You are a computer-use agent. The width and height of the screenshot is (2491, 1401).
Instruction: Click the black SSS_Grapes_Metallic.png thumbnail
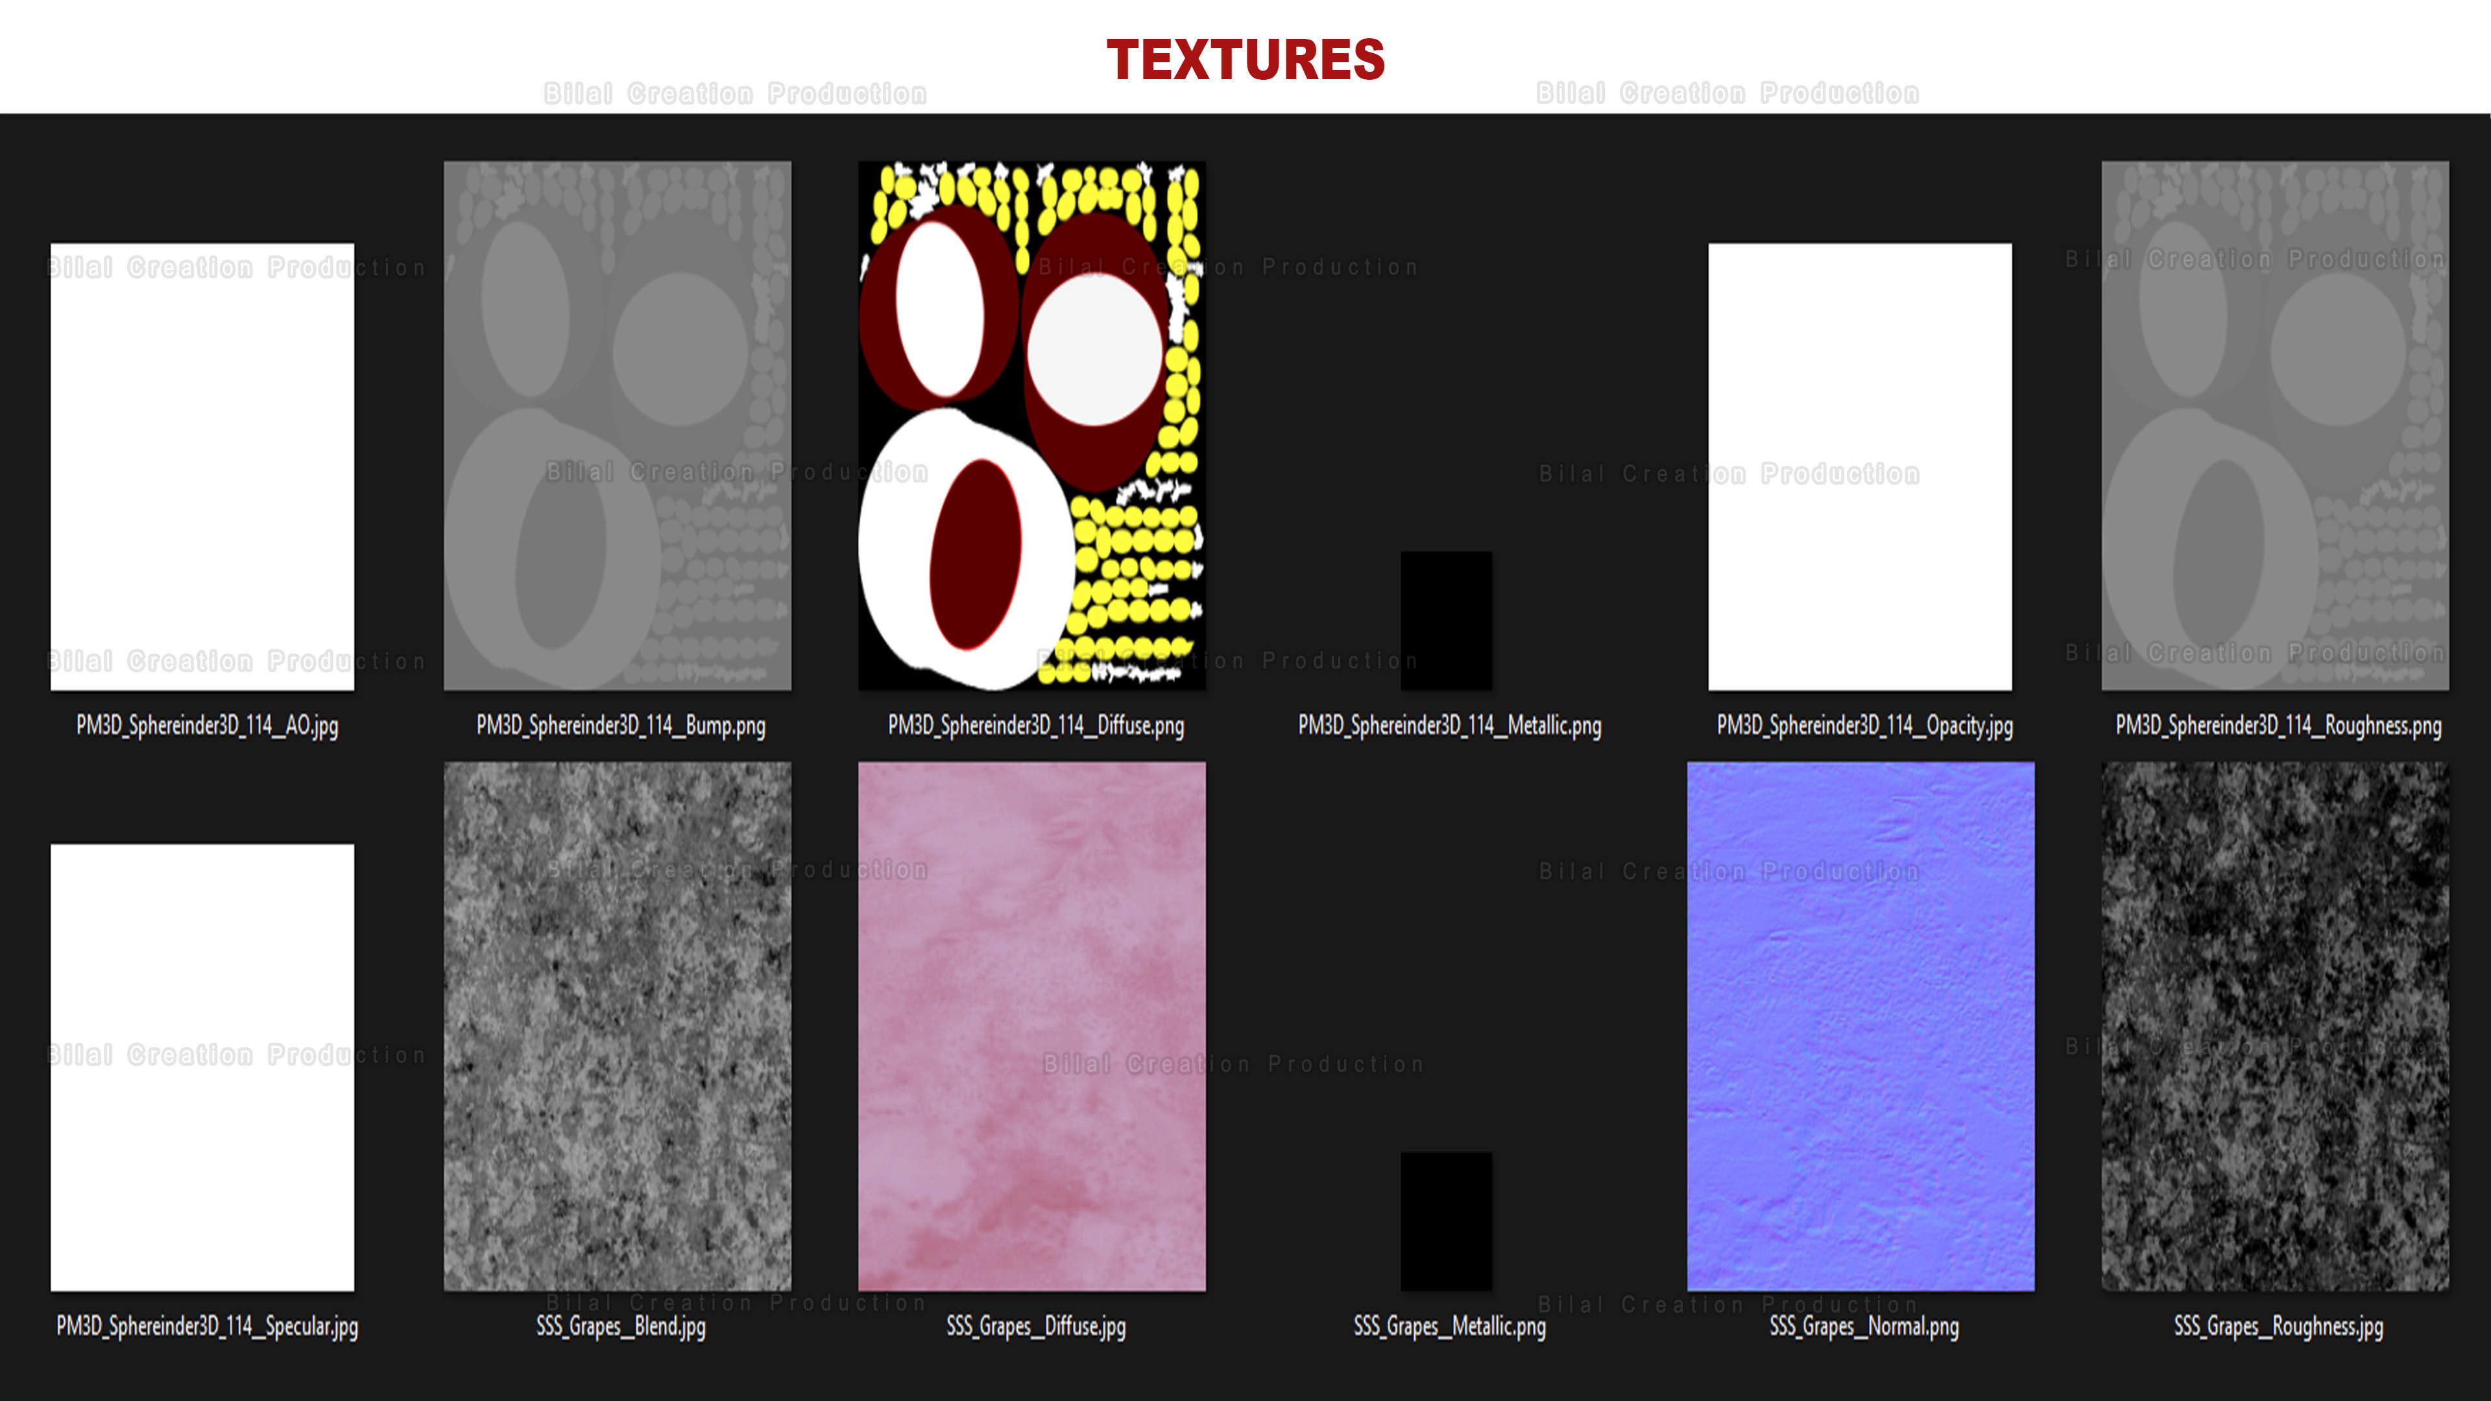[1446, 1220]
